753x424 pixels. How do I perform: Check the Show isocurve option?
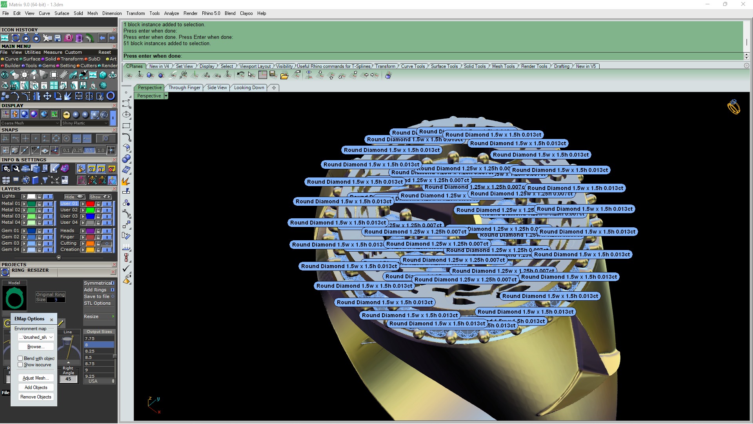20,365
